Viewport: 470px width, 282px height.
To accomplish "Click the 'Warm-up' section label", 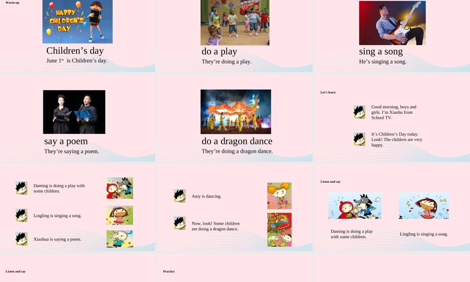I will 12,2.
